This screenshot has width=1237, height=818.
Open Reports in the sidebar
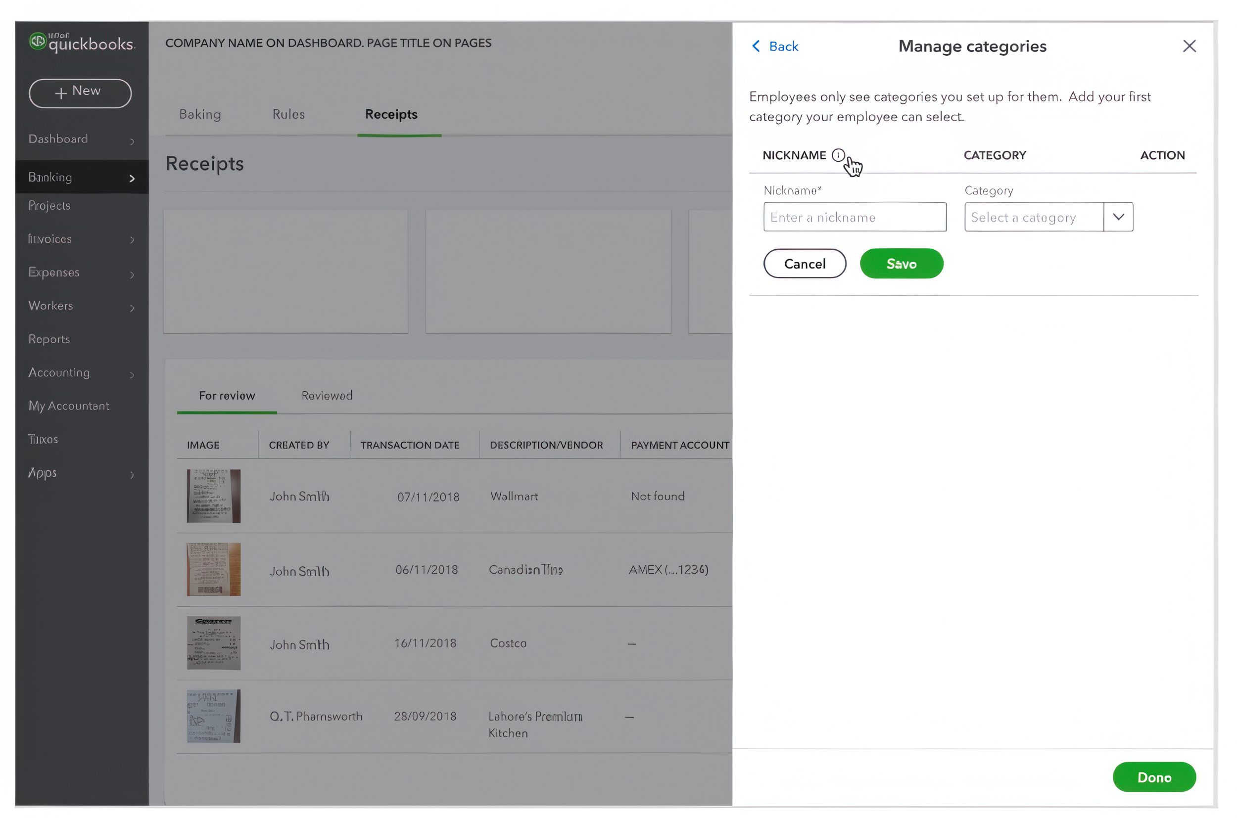coord(49,339)
